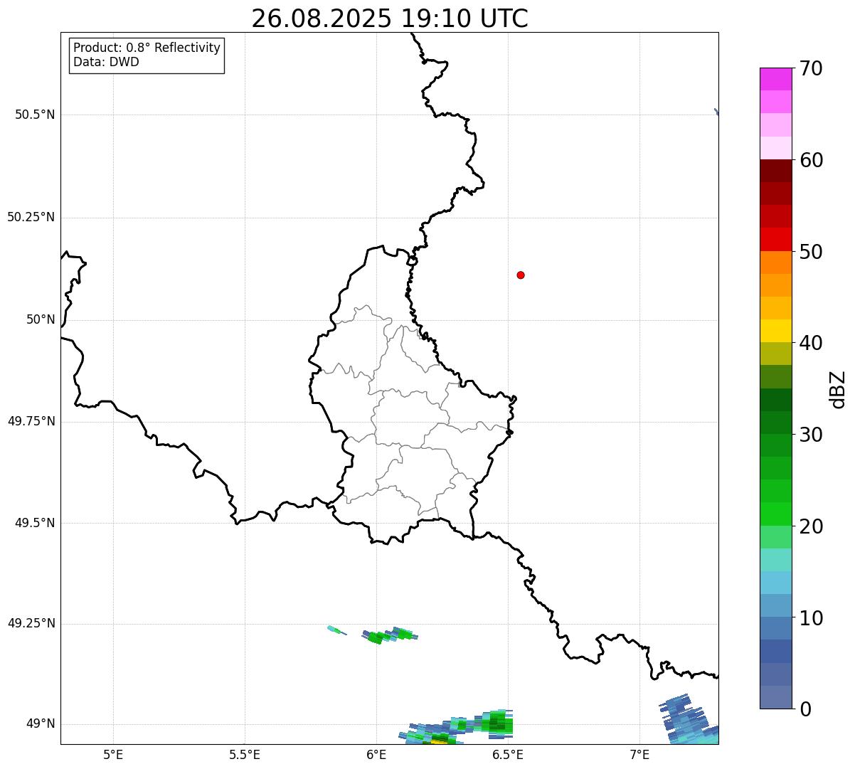Click the red dot location marker
The image size is (855, 769).
point(521,275)
